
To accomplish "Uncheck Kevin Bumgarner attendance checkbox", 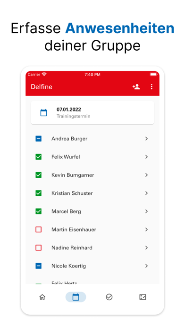I will [x=39, y=175].
